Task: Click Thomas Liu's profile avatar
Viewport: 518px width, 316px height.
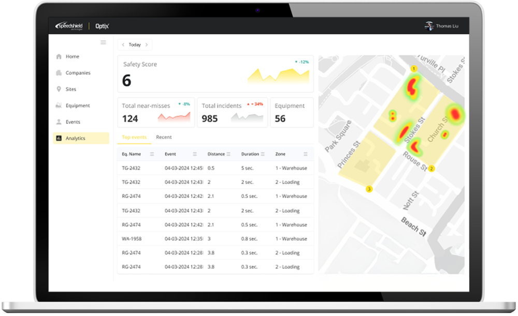Action: [429, 26]
